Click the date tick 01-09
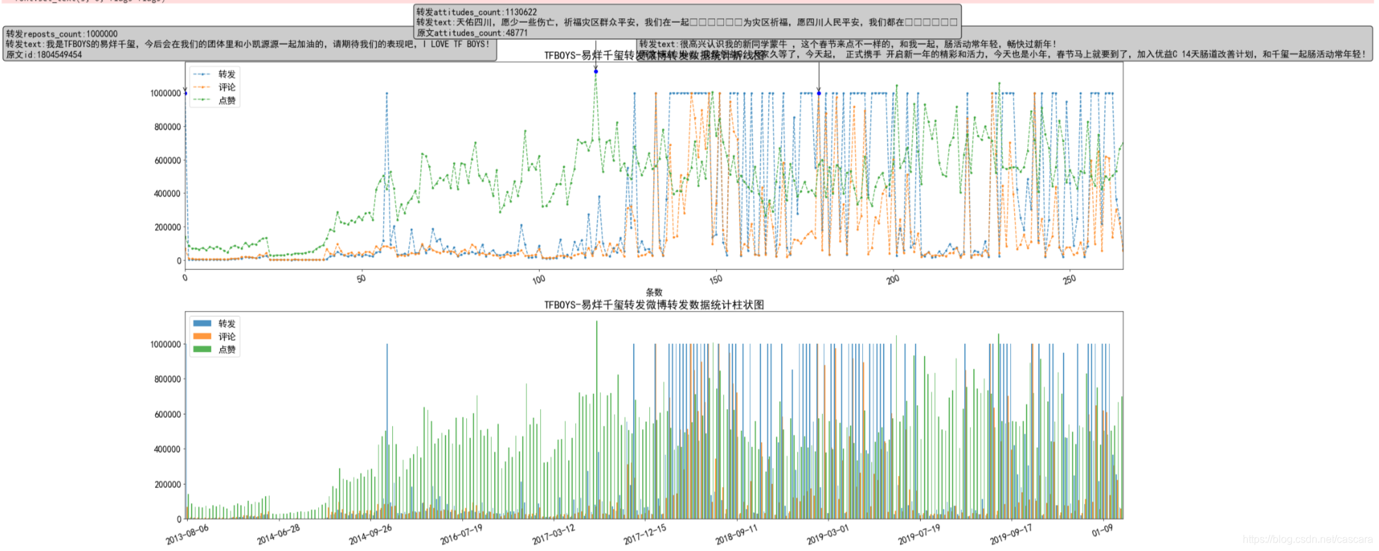Viewport: 1379px width, 551px height. (1102, 530)
